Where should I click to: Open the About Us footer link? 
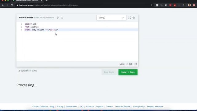pyautogui.click(x=90, y=106)
